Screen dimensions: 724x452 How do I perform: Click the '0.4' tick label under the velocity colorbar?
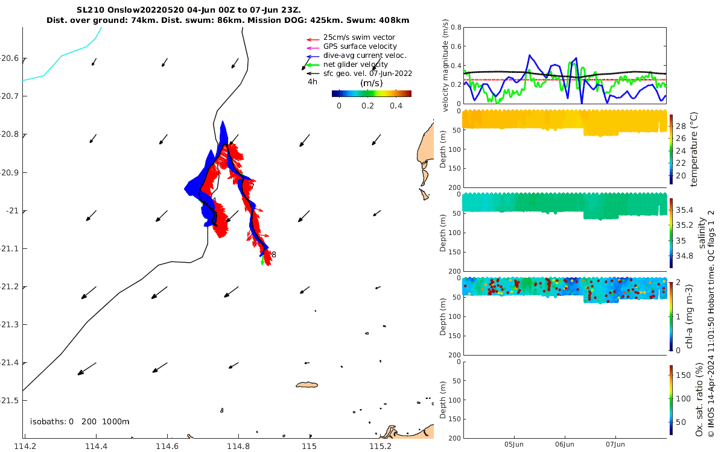[396, 105]
